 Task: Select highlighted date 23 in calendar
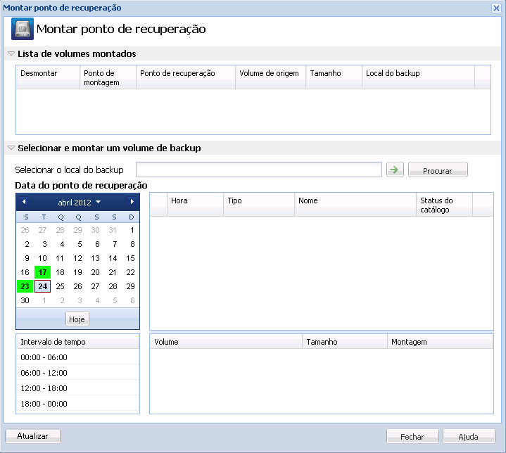pos(25,286)
